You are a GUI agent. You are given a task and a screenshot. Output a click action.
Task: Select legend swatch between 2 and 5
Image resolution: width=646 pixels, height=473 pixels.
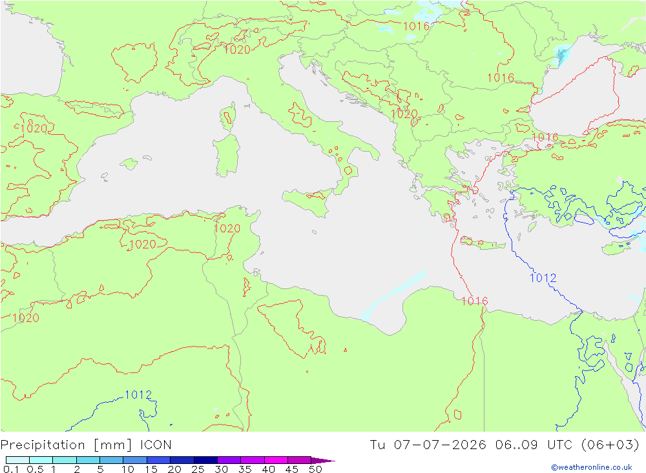point(88,460)
